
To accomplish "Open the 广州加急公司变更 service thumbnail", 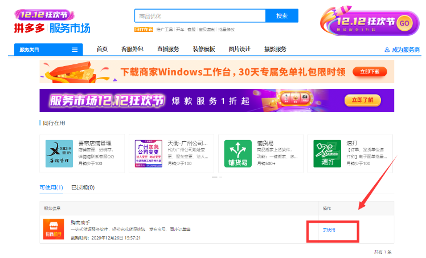I will coord(149,153).
